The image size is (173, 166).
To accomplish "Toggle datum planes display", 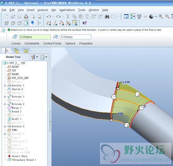I will [x=49, y=23].
